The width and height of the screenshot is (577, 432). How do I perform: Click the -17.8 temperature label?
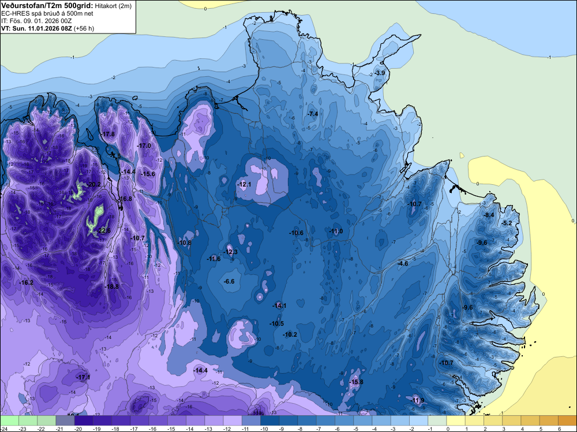pyautogui.click(x=108, y=134)
